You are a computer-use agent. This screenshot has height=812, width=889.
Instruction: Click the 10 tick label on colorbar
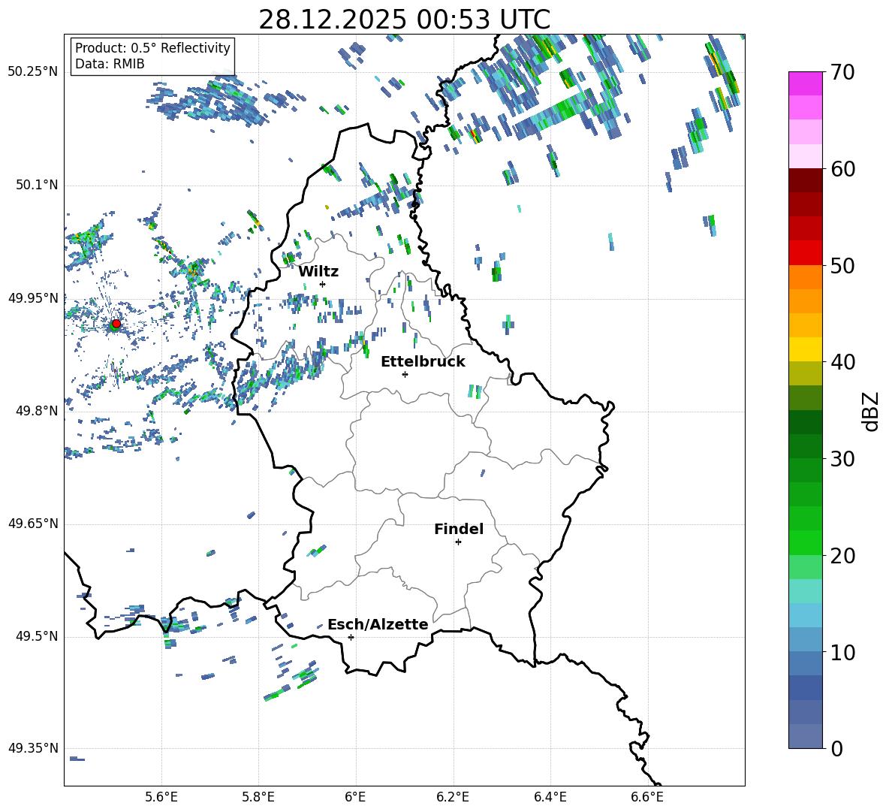pos(842,652)
